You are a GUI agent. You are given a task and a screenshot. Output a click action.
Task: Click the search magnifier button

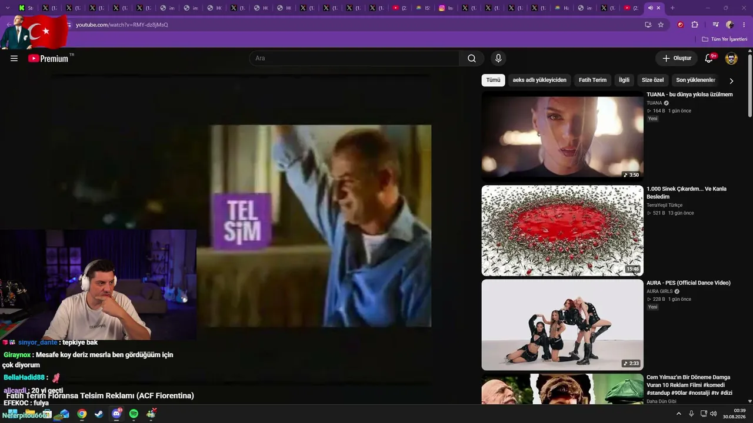tap(472, 58)
